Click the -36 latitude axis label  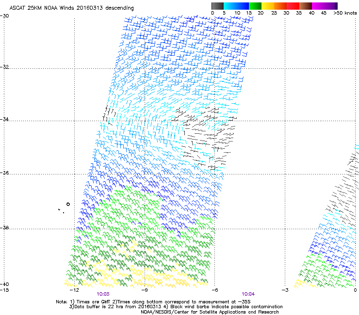[4, 173]
